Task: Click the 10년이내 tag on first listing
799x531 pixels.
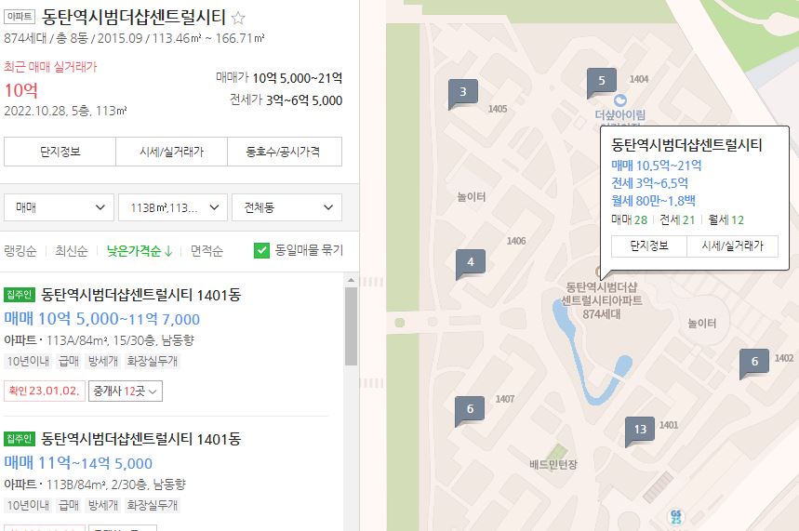Action: click(x=28, y=362)
